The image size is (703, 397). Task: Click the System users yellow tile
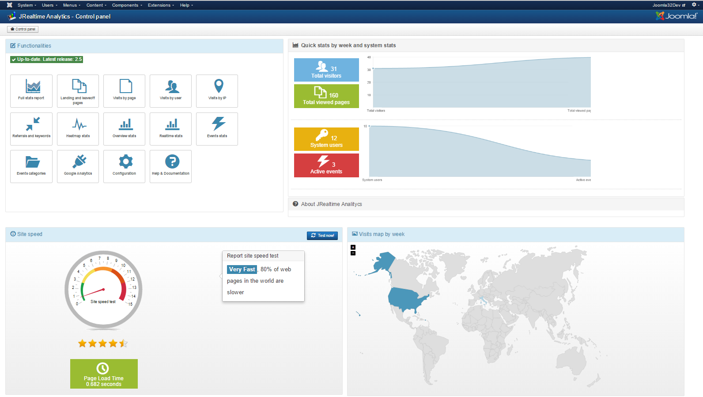click(x=326, y=139)
